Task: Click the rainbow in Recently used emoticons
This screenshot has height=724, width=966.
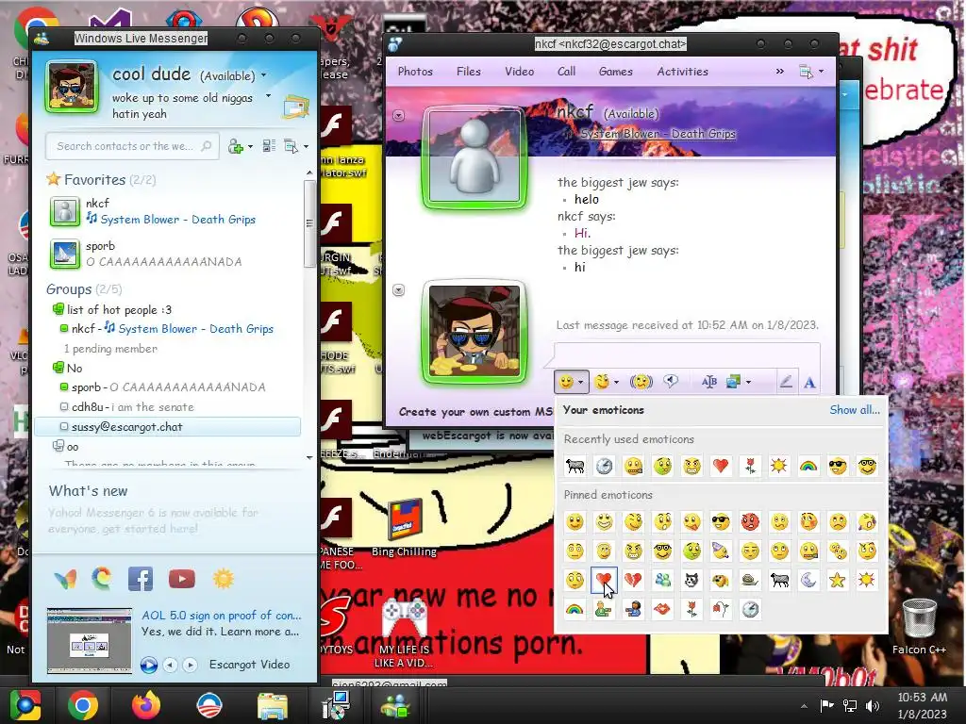Action: coord(808,466)
